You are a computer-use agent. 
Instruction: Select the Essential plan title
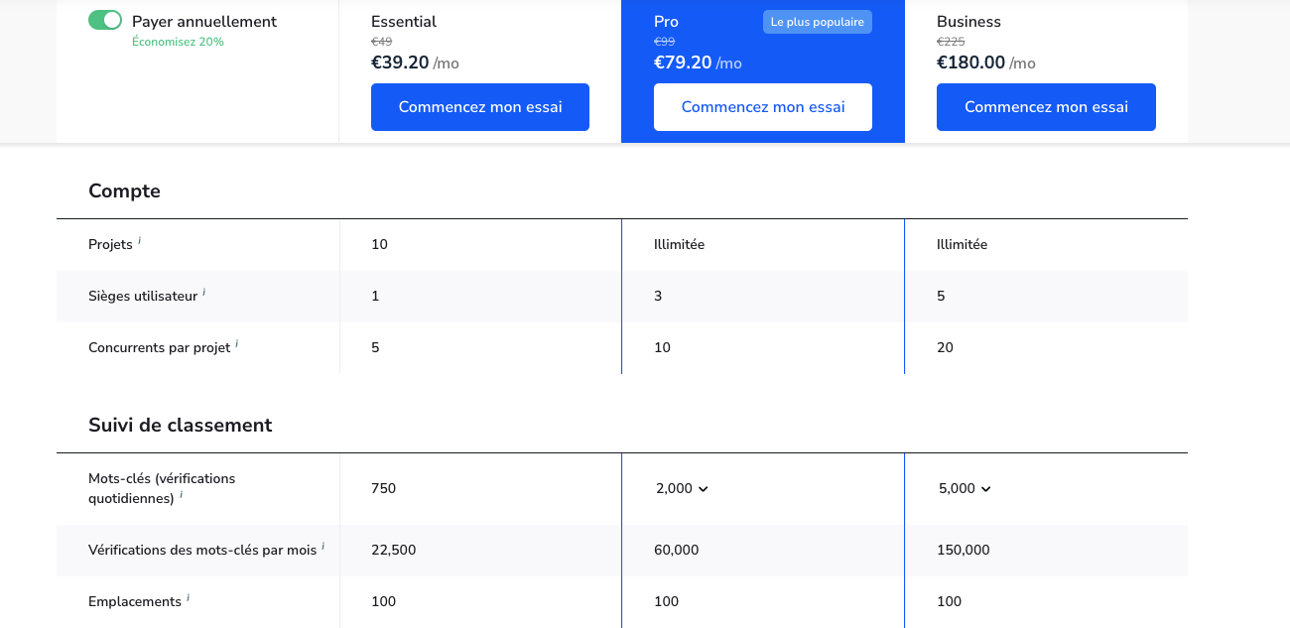tap(404, 22)
